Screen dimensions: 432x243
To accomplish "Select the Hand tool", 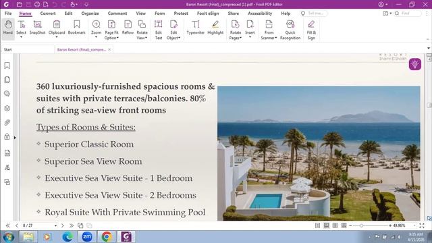I will (8, 28).
